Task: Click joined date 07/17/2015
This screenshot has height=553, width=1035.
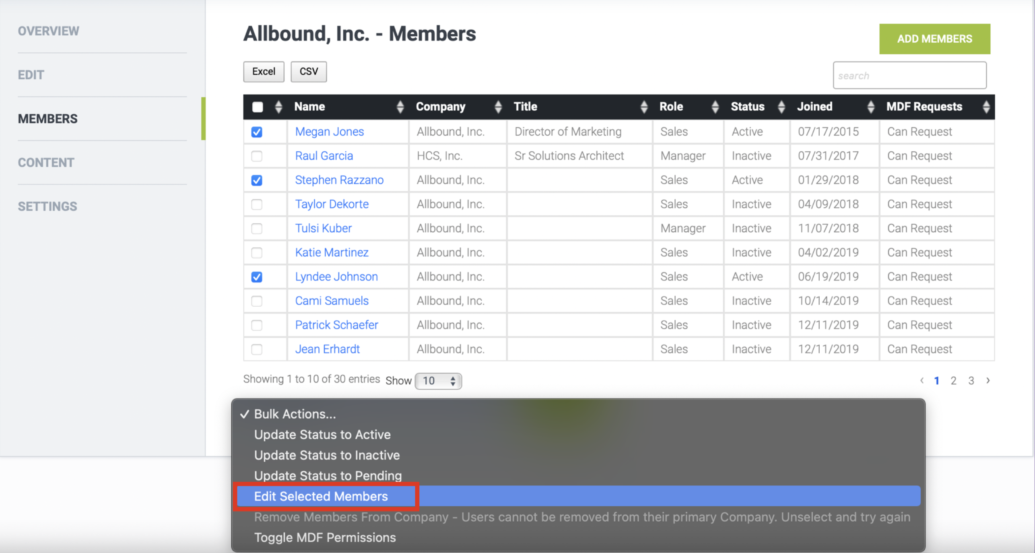Action: point(828,132)
